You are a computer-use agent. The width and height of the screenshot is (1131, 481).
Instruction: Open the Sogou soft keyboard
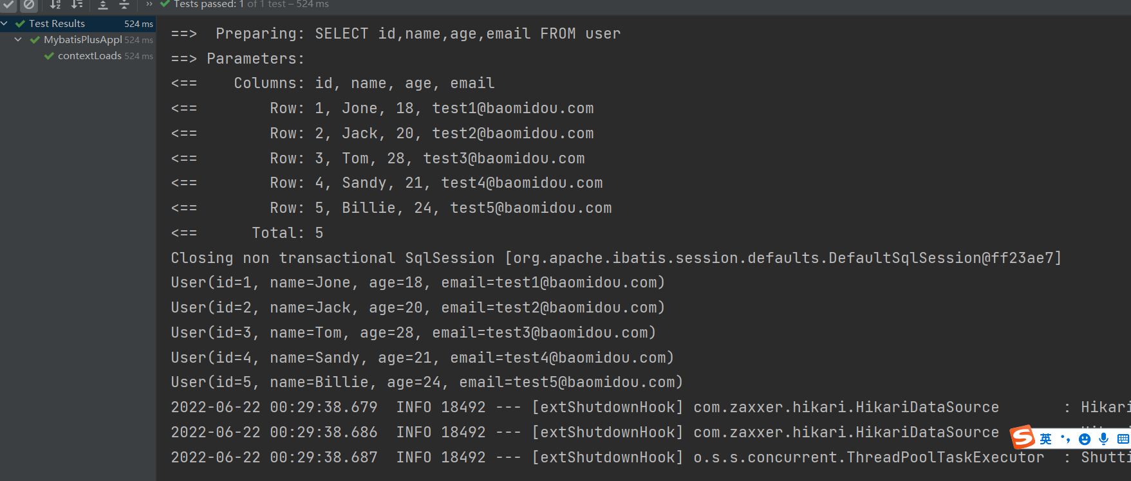1123,439
